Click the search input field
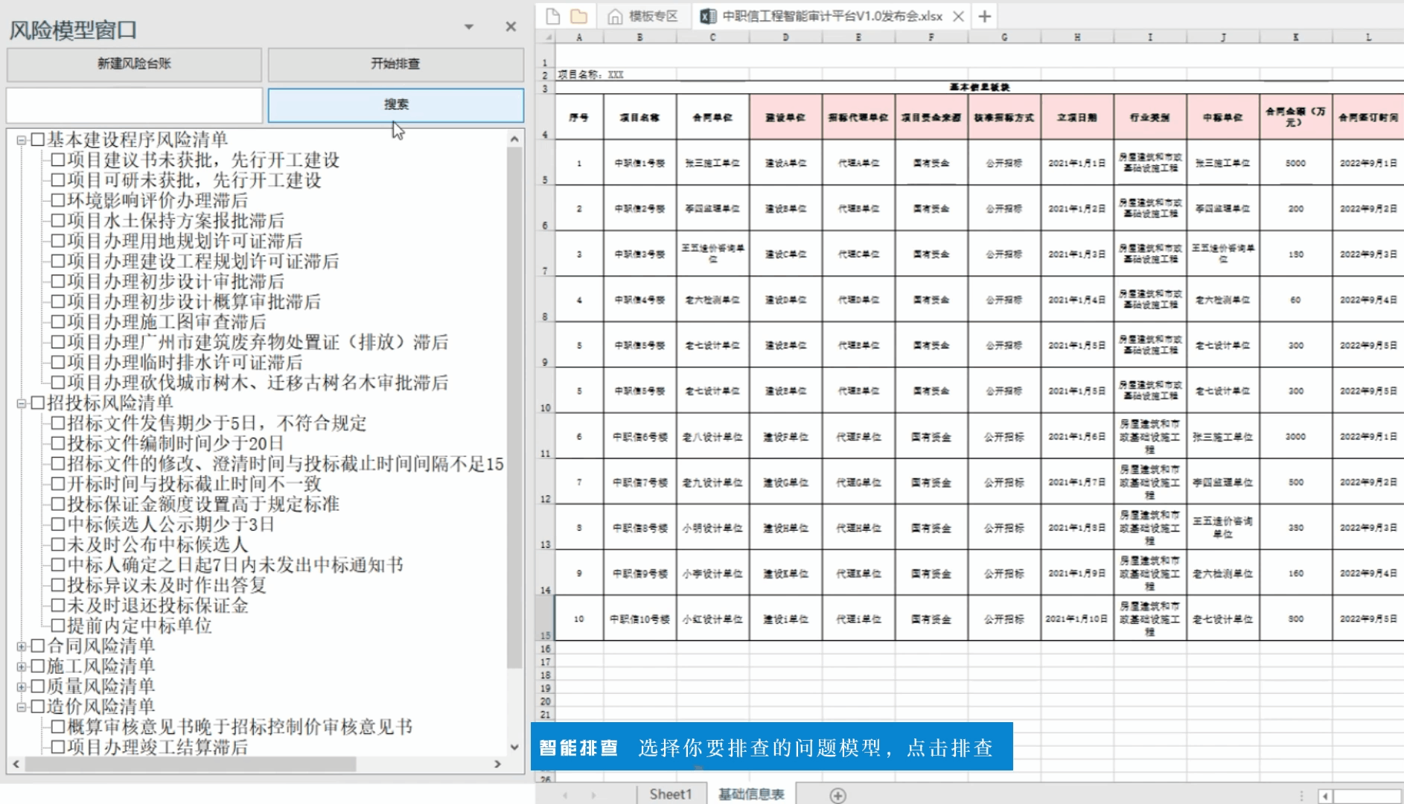The height and width of the screenshot is (804, 1404). pos(133,104)
